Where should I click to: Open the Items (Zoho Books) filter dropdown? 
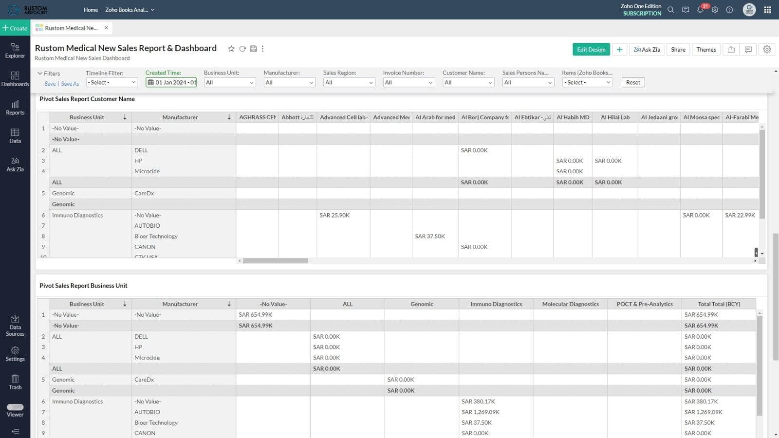(588, 82)
